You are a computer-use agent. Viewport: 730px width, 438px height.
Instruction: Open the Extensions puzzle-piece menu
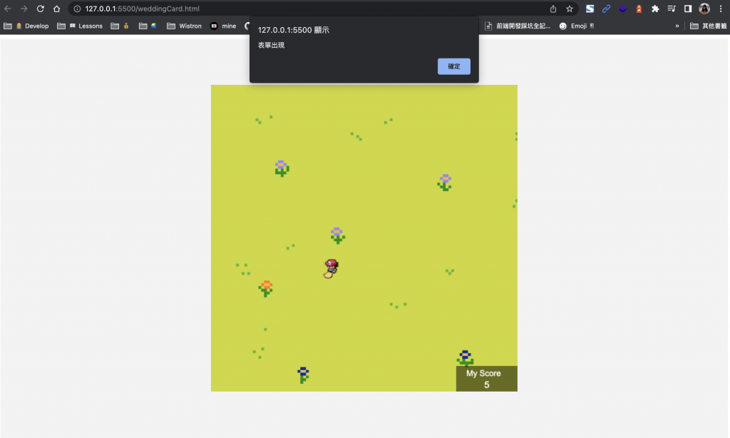coord(655,9)
